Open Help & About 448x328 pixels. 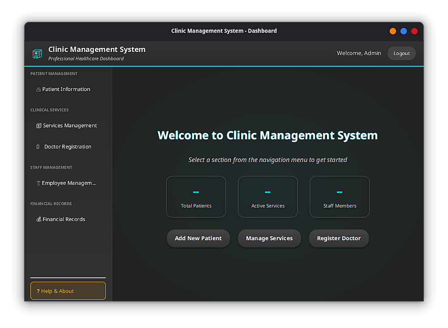pos(68,291)
